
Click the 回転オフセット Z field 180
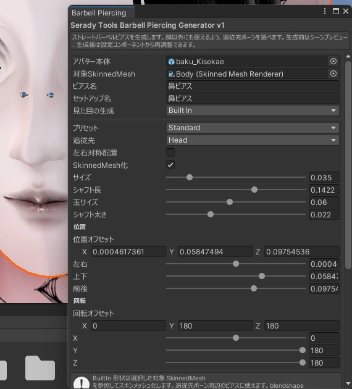pos(301,325)
